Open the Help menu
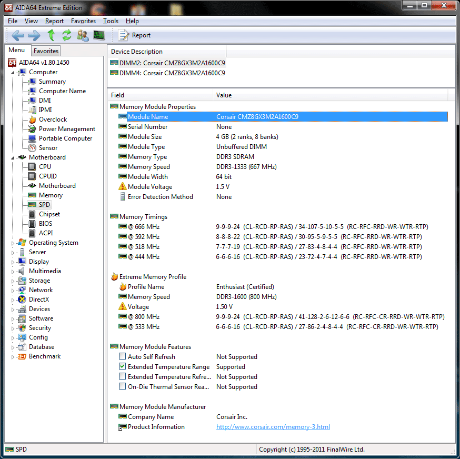Screen dimensions: 460x459 (x=132, y=21)
